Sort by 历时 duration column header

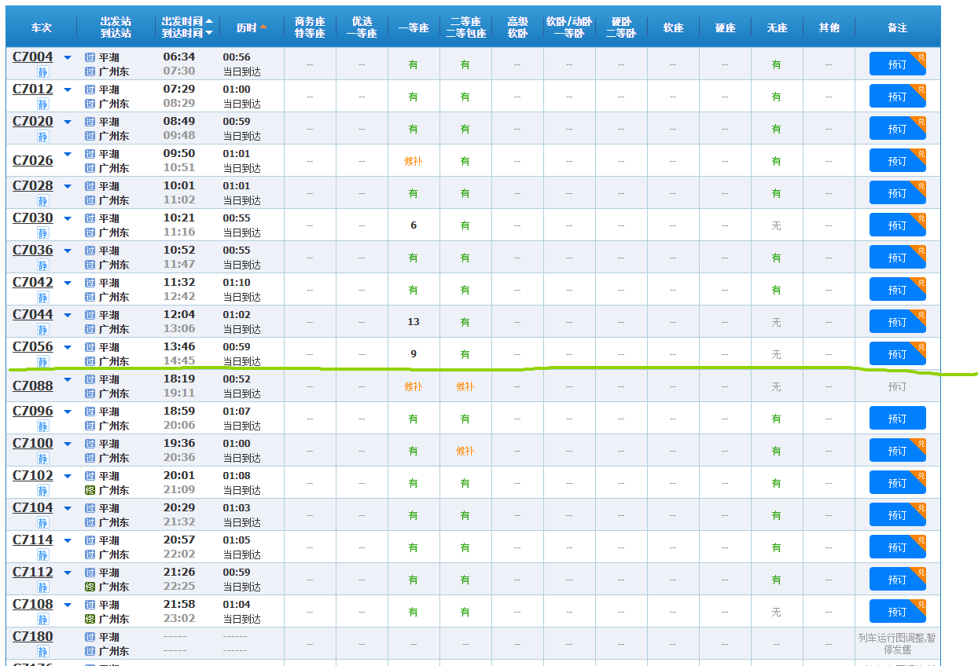pyautogui.click(x=252, y=27)
